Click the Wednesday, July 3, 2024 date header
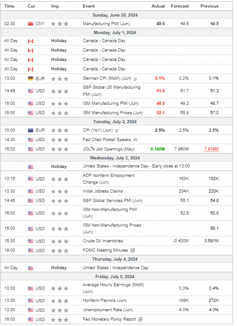This screenshot has width=237, height=326. point(115,158)
